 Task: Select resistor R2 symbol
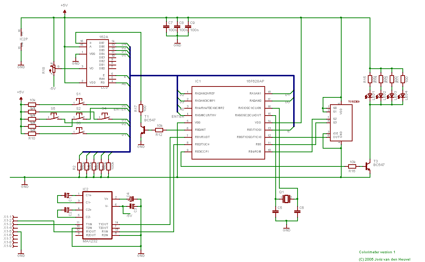(79, 166)
